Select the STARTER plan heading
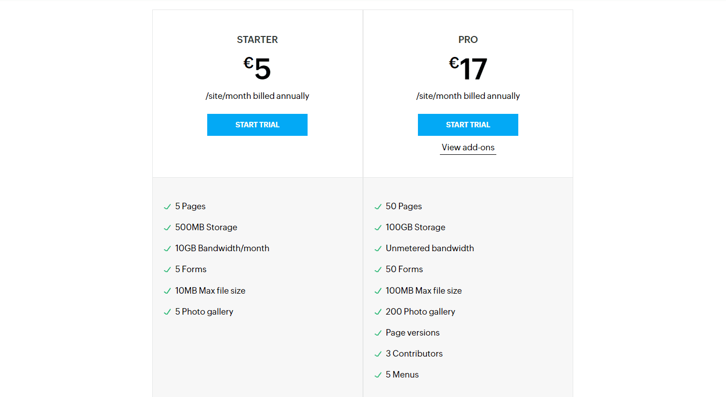 coord(257,39)
